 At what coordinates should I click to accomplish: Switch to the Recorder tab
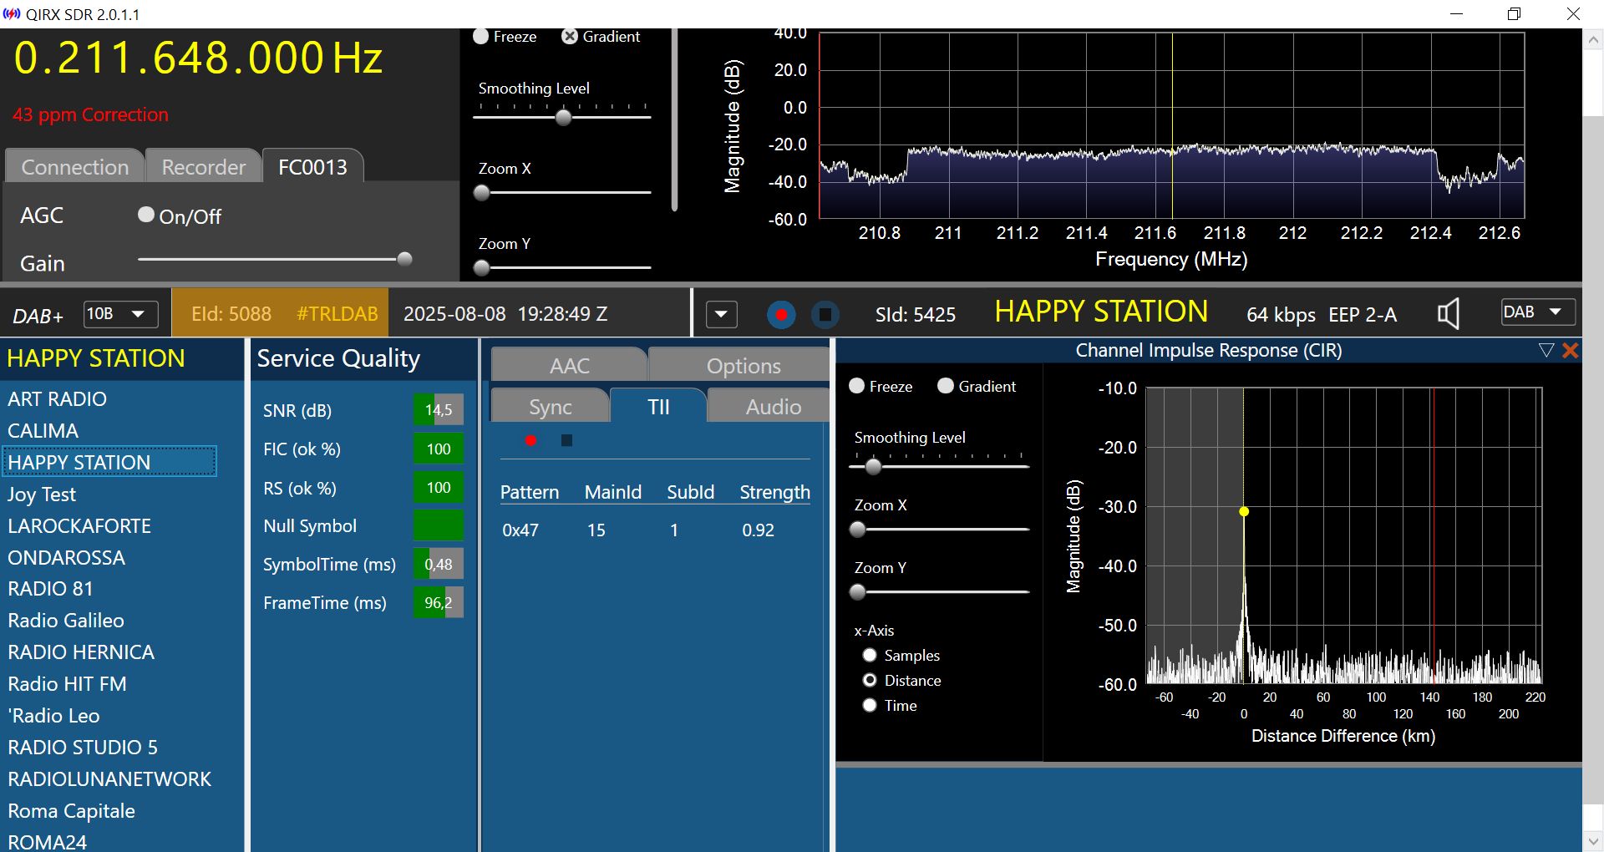[203, 167]
